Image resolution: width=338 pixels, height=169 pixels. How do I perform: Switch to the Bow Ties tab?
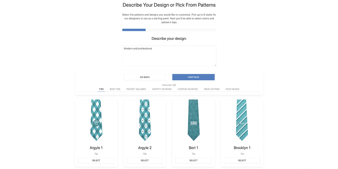[115, 89]
